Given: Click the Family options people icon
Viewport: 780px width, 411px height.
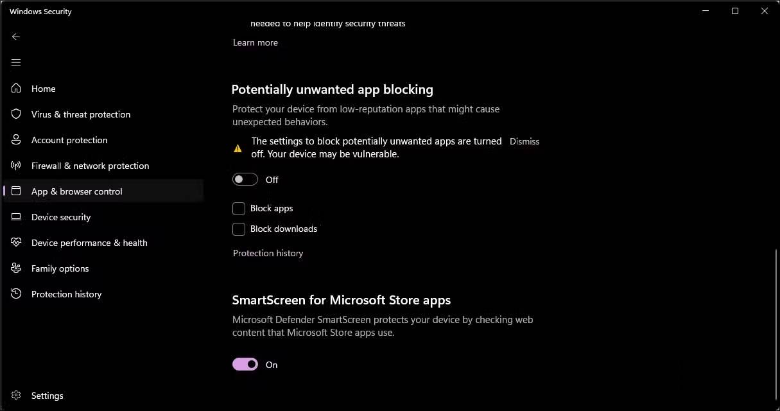Looking at the screenshot, I should 16,268.
